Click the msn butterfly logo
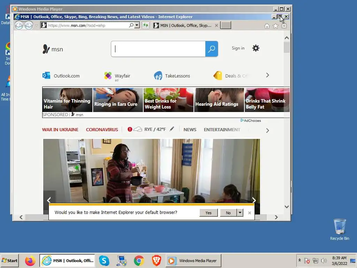Screen dimensions: 357x268 pos(53,49)
